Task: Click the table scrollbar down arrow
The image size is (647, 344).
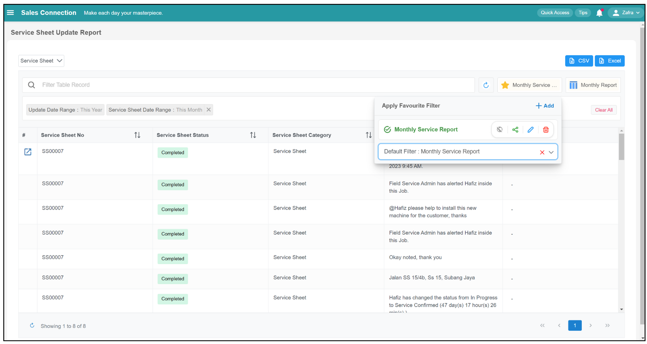Action: (621, 309)
